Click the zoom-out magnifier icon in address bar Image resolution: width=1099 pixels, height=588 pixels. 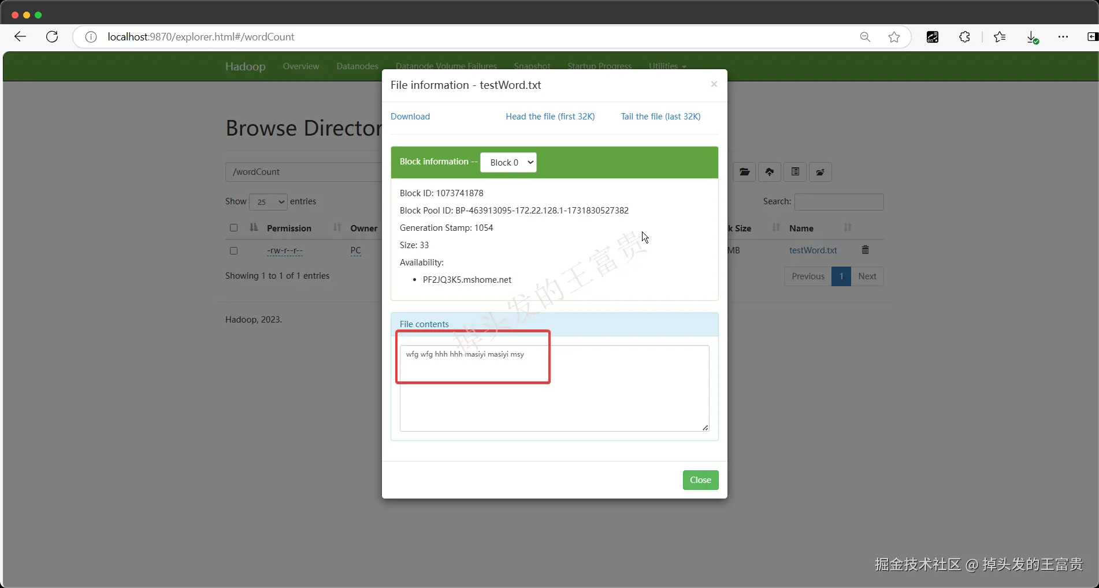click(865, 37)
